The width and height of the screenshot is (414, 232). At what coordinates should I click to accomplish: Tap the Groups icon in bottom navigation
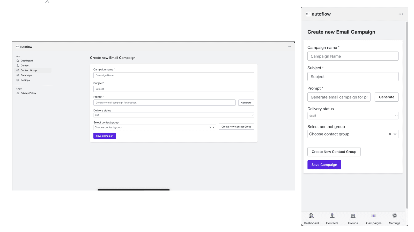pos(353,216)
